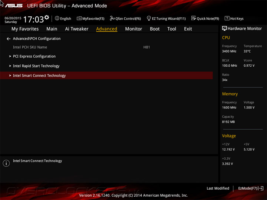This screenshot has height=200, width=267.
Task: Click the Ratio value 34x
Action: 225,80
